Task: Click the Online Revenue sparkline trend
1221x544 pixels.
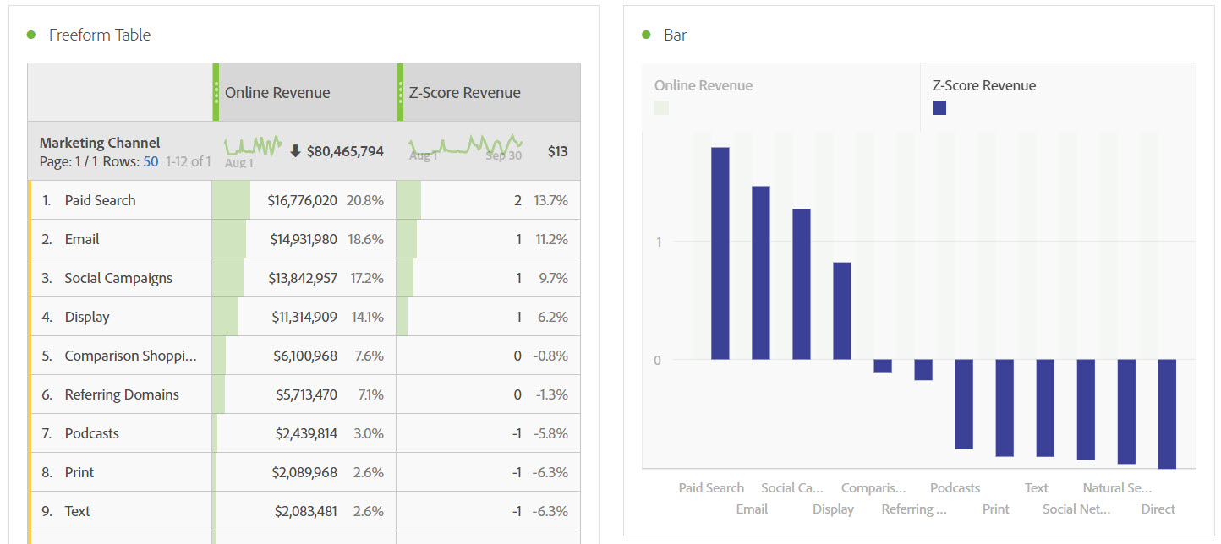Action: pos(253,147)
